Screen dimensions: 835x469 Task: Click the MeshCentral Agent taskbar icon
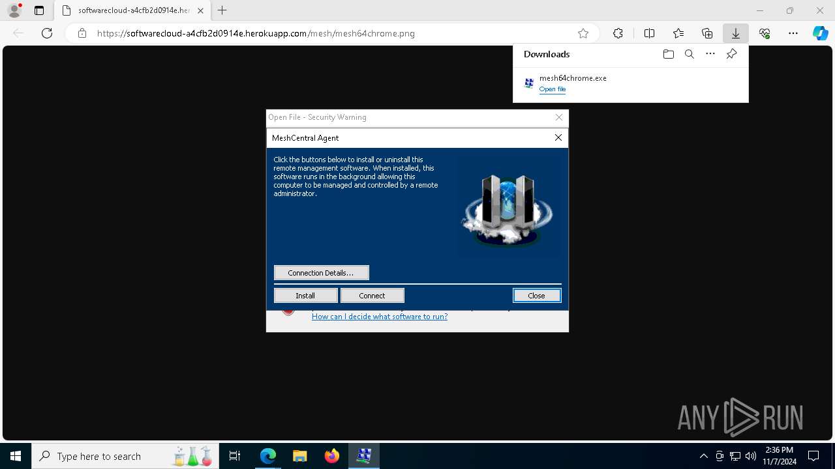tap(364, 456)
